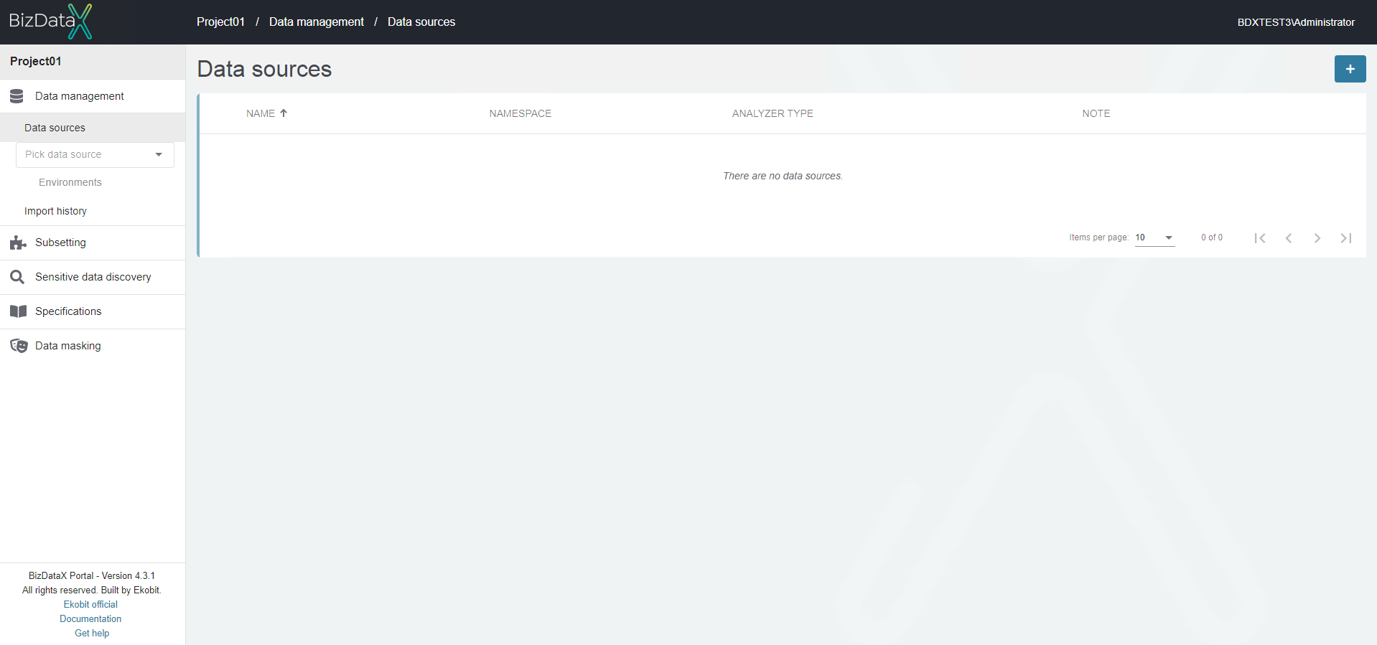Click the Specifications book icon
1377x645 pixels.
pyautogui.click(x=18, y=311)
